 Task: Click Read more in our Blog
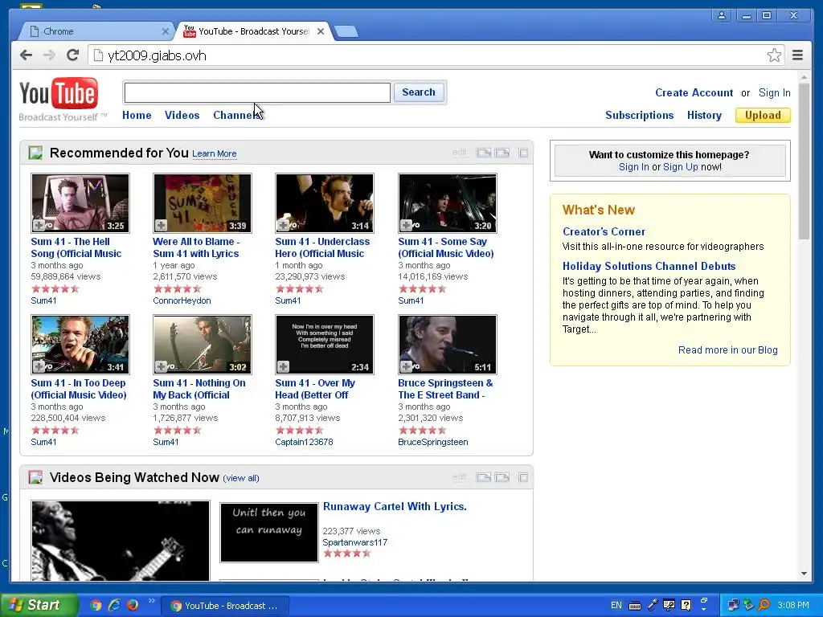[727, 350]
